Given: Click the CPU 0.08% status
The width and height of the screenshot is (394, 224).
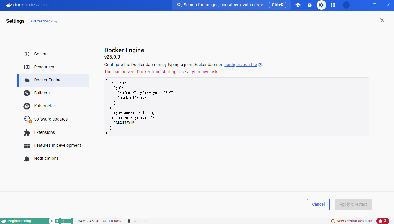Looking at the screenshot, I should click(112, 221).
